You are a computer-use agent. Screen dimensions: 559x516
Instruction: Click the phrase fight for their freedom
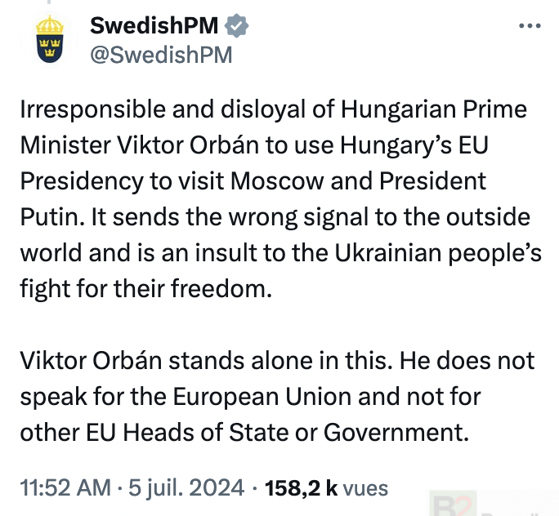(x=145, y=288)
